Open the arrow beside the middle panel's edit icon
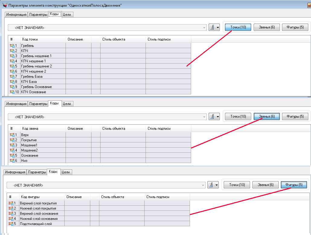Viewport: 311px width, 235px height. 217,117
